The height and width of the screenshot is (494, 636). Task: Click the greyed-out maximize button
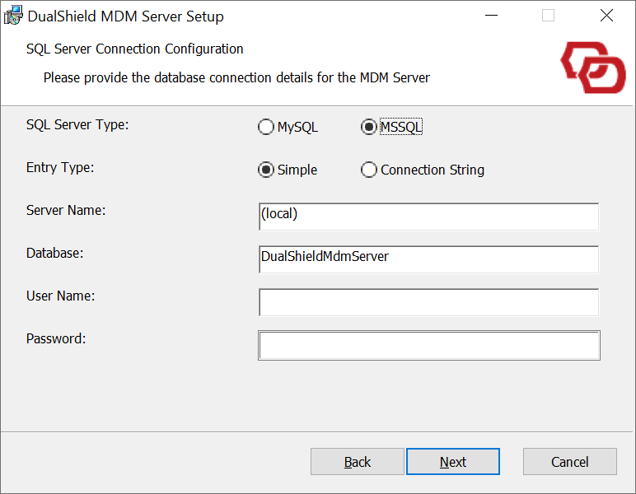[548, 16]
